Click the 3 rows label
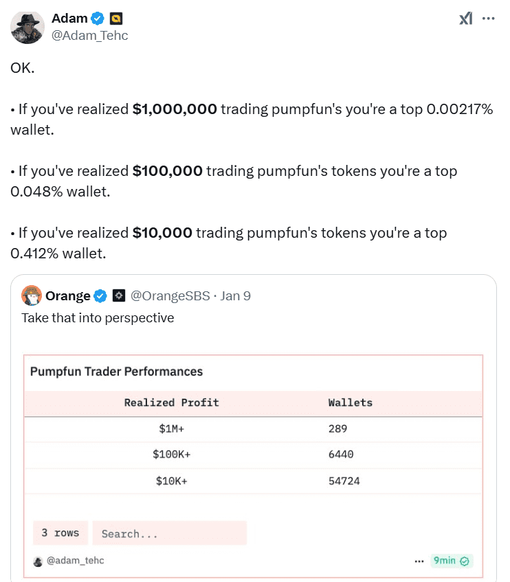The width and height of the screenshot is (510, 582). tap(60, 533)
